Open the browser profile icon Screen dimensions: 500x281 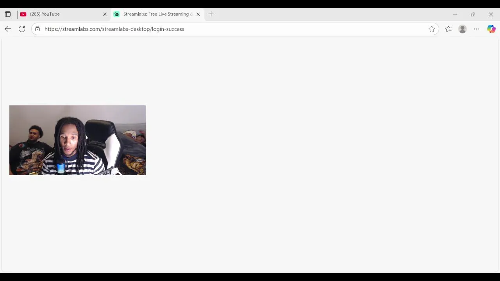pos(462,29)
